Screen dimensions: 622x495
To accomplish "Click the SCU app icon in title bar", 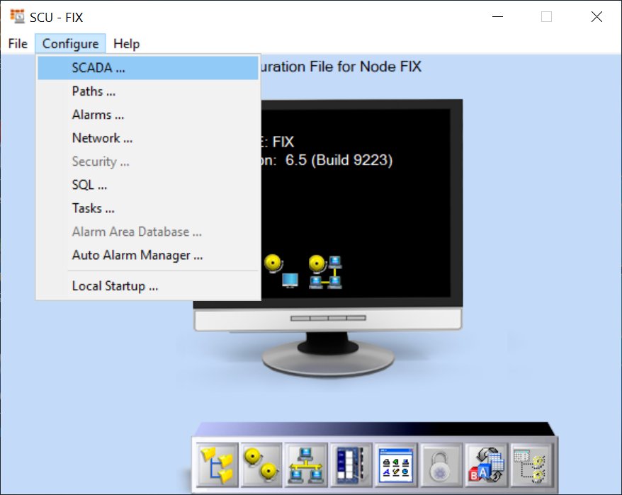I will click(17, 17).
